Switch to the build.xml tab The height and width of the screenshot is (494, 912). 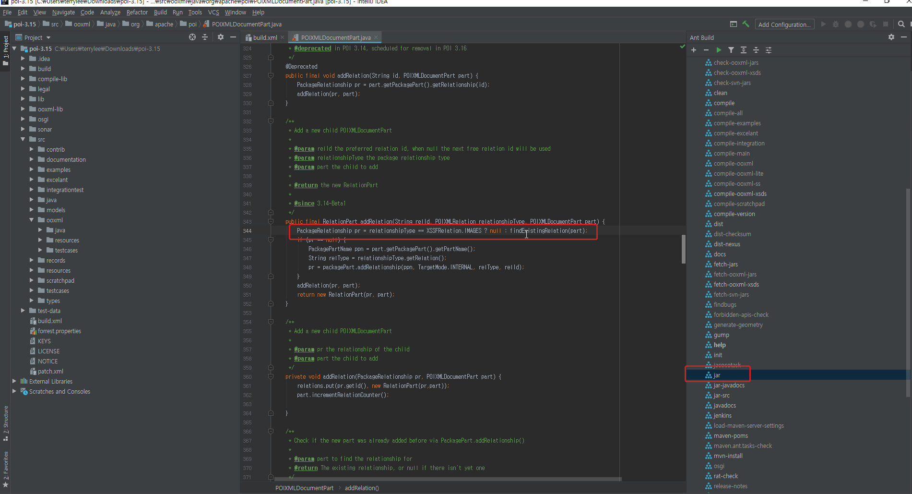(x=264, y=37)
